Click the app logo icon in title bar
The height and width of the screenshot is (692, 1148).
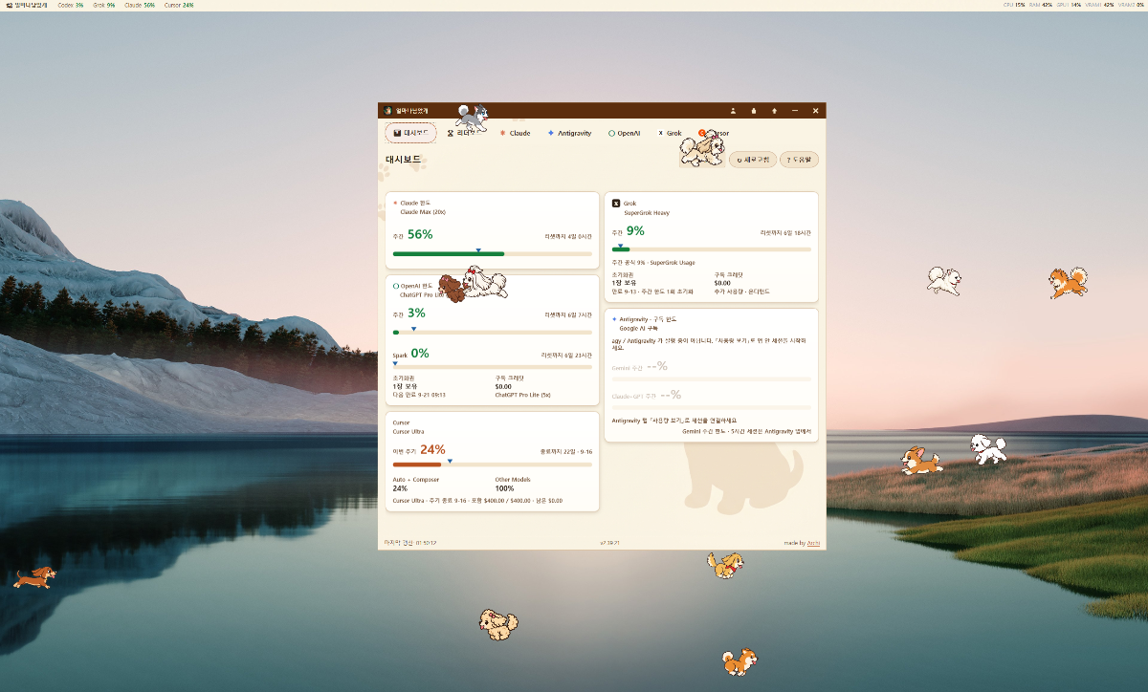(x=387, y=111)
